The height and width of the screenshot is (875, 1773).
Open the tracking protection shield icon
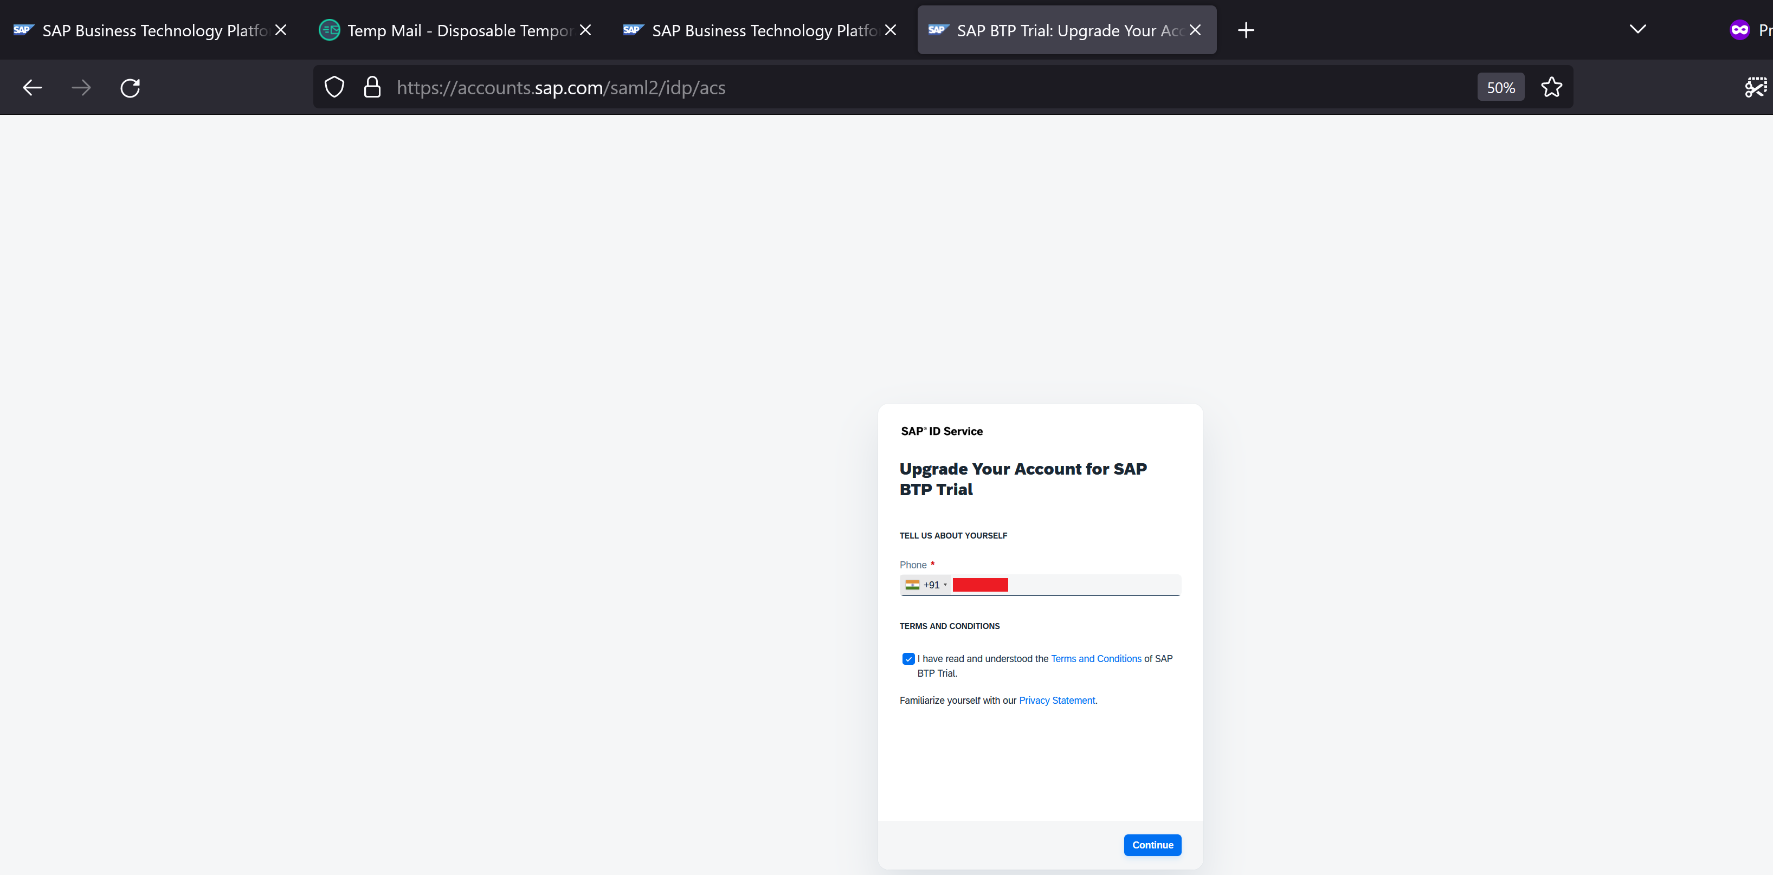point(334,87)
